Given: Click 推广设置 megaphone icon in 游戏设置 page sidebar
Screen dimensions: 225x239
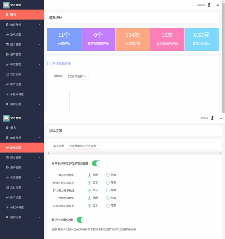Looking at the screenshot, I should tap(7, 197).
